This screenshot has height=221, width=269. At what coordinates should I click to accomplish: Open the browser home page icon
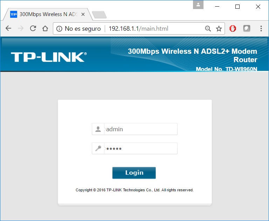pos(45,28)
